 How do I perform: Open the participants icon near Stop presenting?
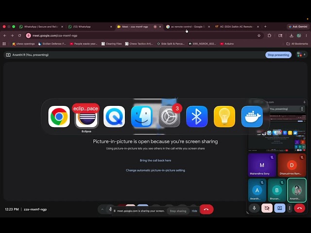point(301,54)
